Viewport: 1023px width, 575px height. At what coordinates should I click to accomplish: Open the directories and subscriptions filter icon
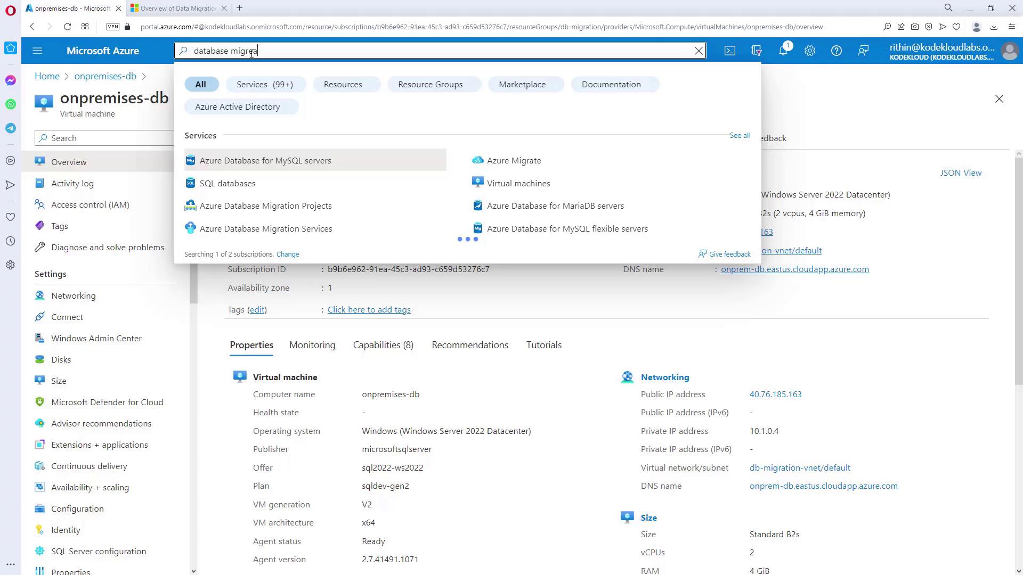(756, 51)
